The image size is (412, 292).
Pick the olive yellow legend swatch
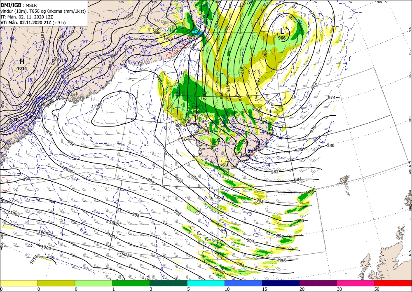click(56, 283)
